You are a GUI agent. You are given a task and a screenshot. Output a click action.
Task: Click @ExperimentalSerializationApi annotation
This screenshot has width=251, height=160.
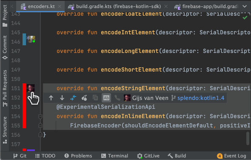[x=106, y=107]
